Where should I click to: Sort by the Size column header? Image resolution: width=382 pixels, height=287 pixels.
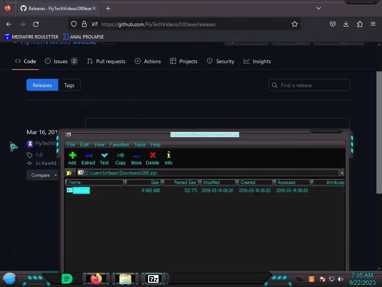click(x=144, y=182)
